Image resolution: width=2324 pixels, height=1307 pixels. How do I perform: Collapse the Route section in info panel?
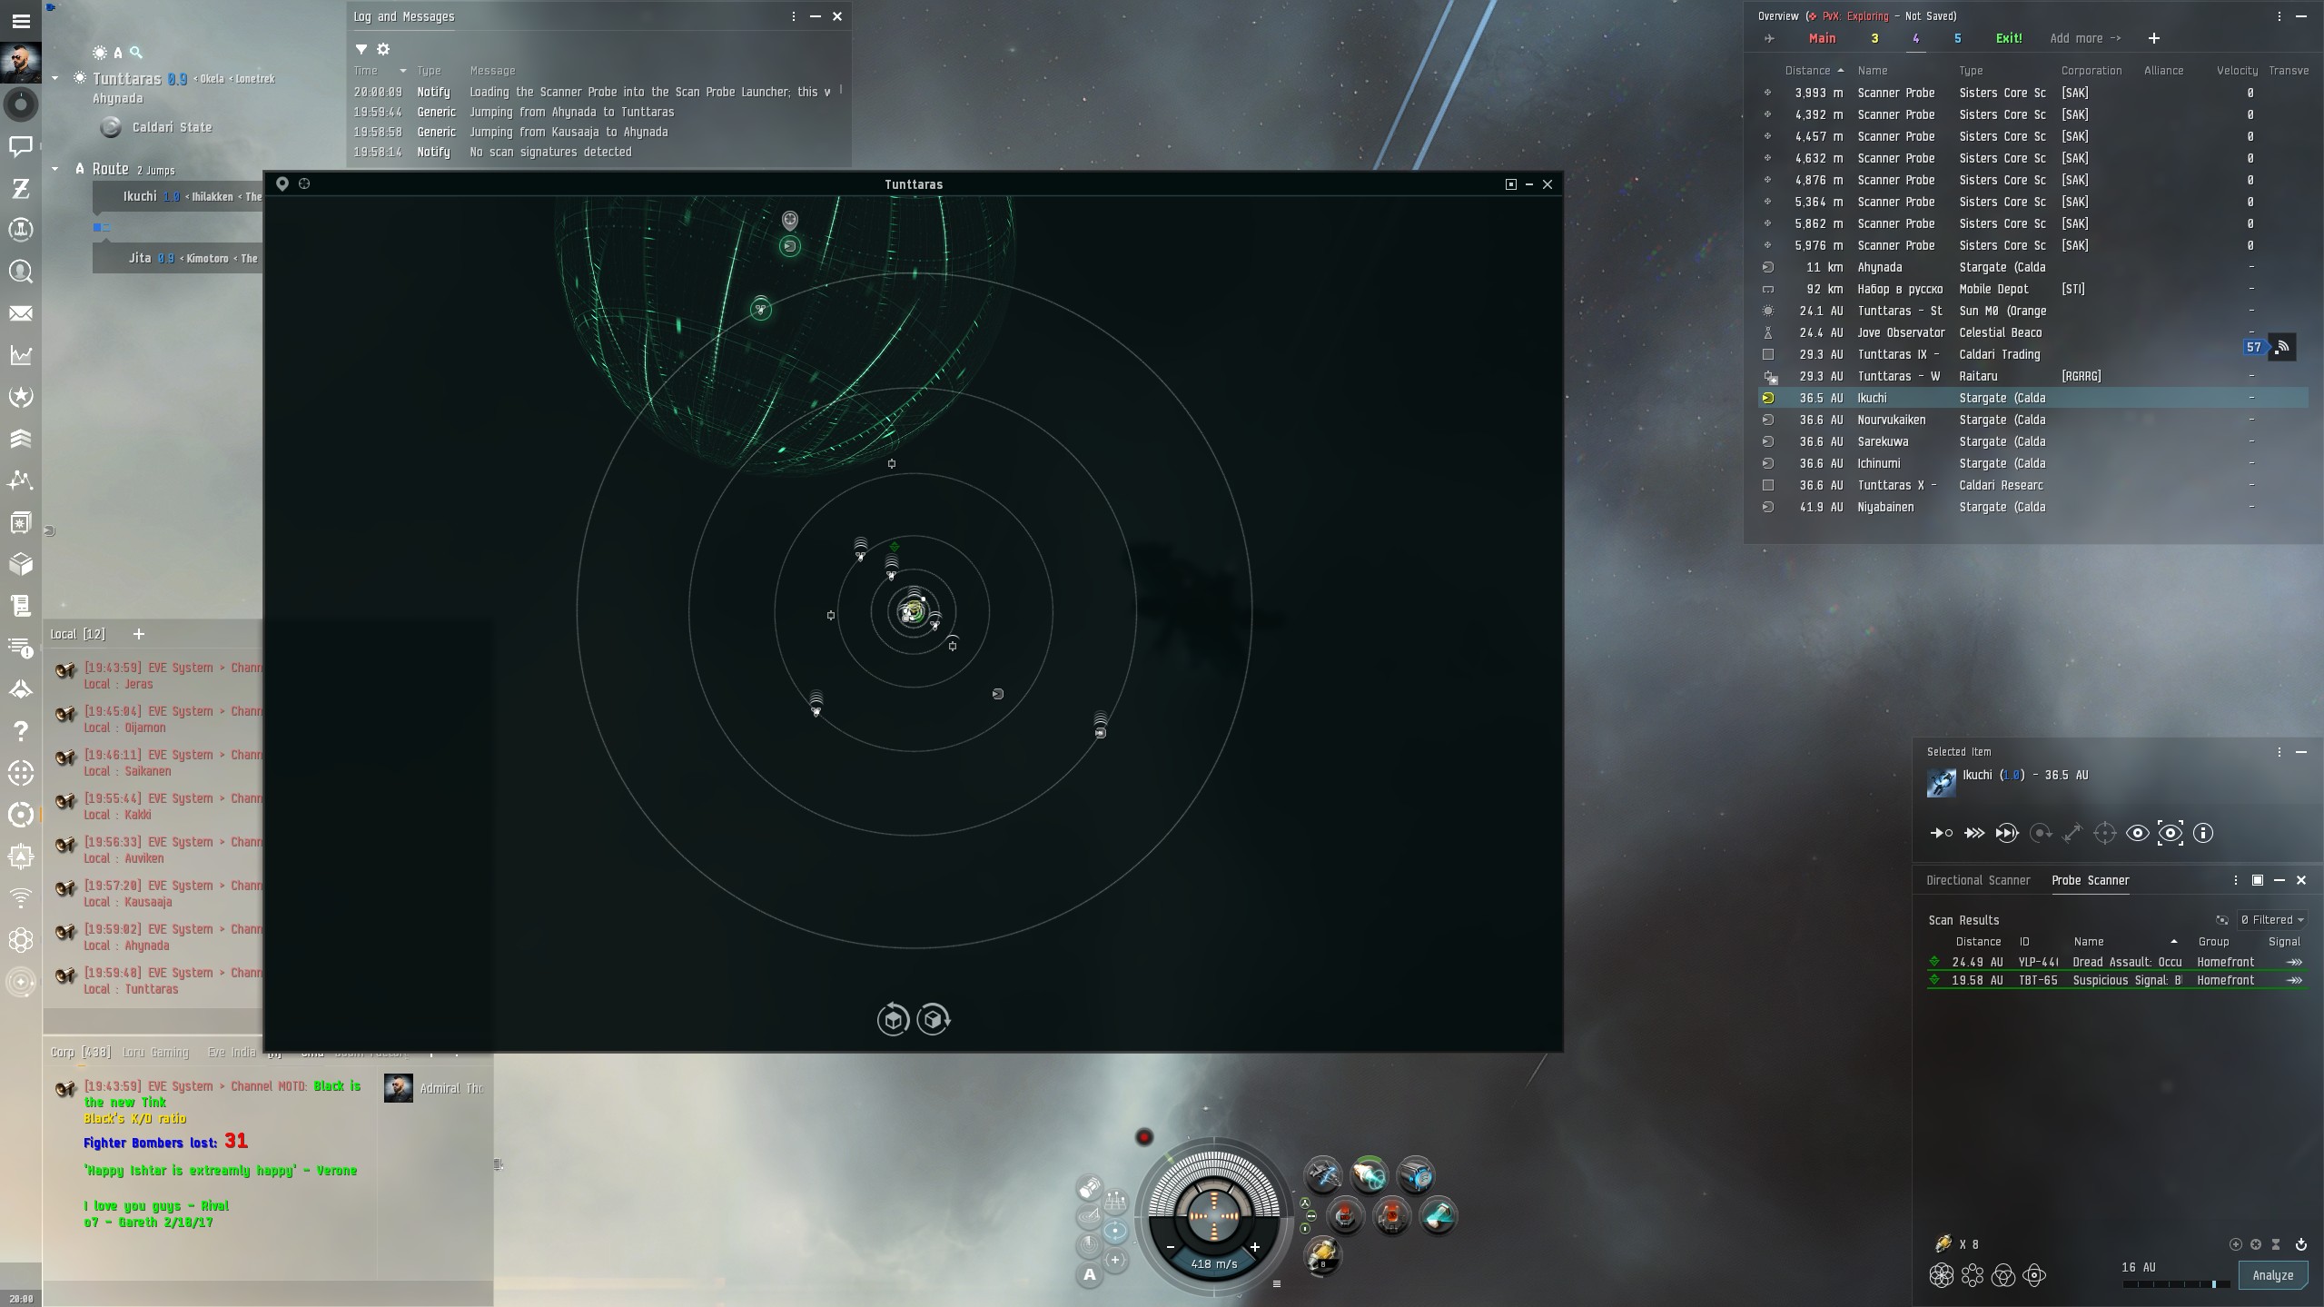pos(55,169)
